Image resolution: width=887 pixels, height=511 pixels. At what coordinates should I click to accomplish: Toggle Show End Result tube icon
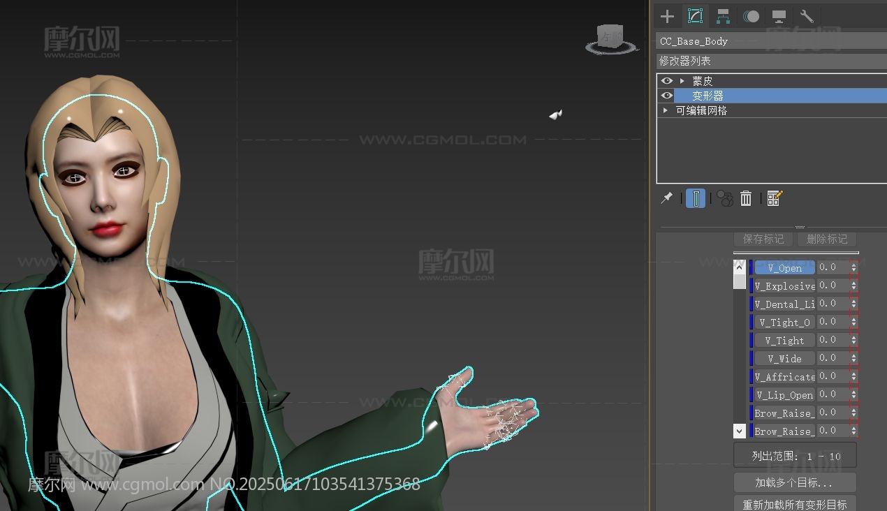click(696, 198)
